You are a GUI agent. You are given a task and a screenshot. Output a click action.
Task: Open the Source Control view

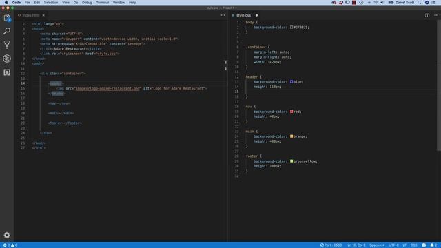[x=7, y=44]
